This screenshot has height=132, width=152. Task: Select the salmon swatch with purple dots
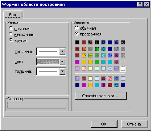tap(110, 78)
